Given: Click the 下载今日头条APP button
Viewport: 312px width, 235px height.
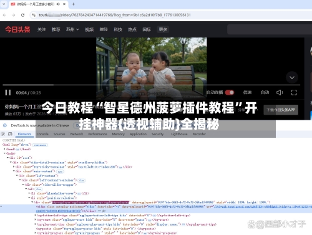Looking at the screenshot, I should pos(281,110).
